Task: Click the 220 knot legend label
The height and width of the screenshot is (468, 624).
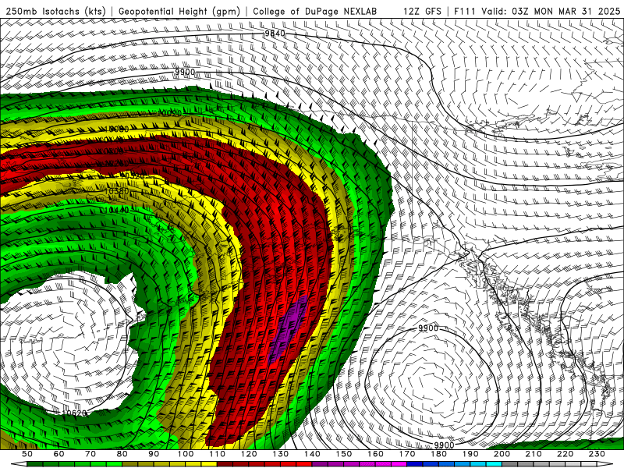Action: coord(565,454)
